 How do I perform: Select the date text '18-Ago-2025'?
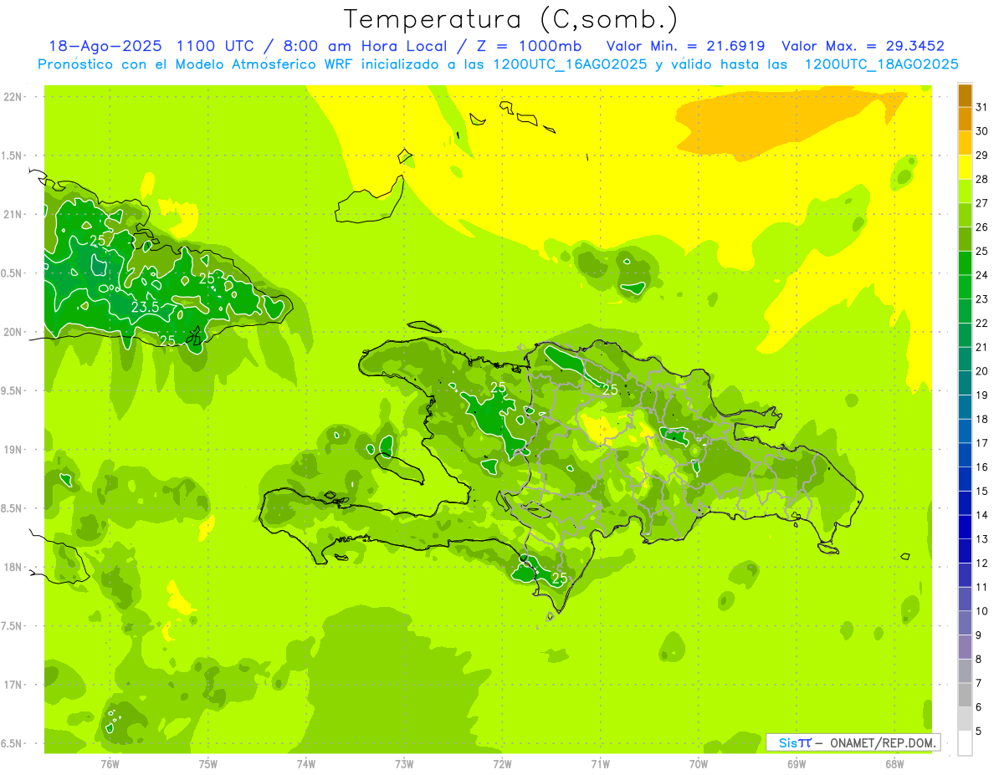tap(105, 46)
